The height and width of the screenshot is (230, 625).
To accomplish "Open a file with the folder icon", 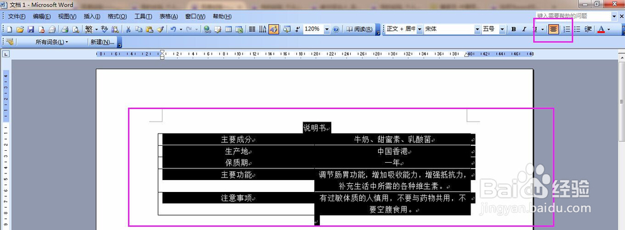I will click(x=20, y=29).
